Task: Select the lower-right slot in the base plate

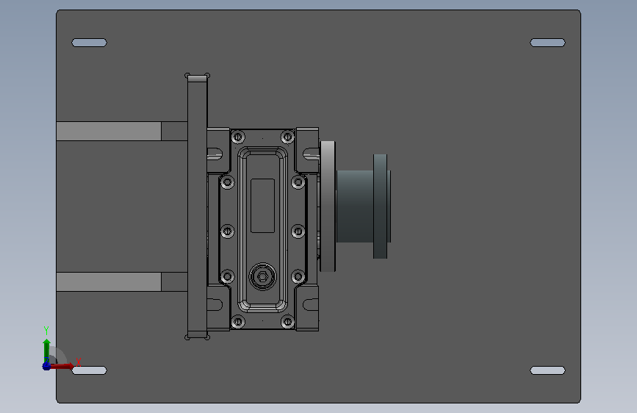Action: click(547, 370)
